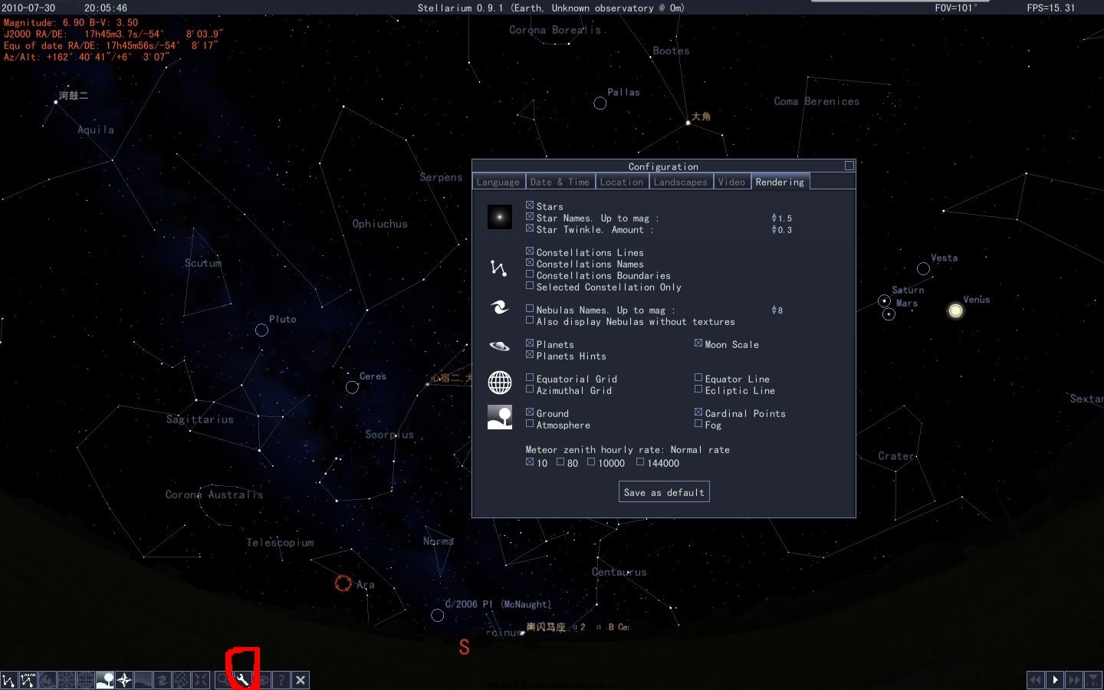Toggle constellation art toolbar icon

[x=48, y=680]
